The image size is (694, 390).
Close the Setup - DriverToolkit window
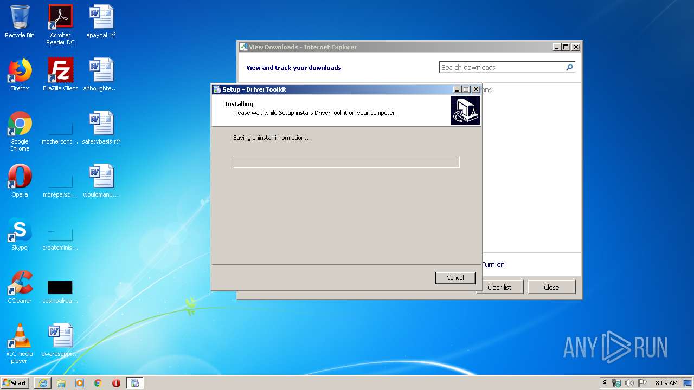(x=476, y=89)
